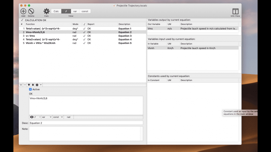Switch to the const view tab
Viewport: 271px width, 152px height.
click(x=85, y=11)
